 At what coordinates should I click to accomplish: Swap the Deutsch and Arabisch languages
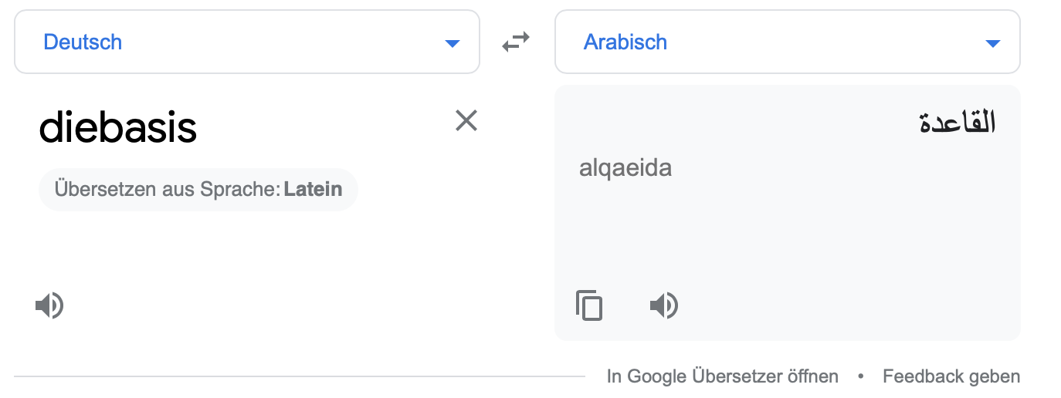(x=516, y=42)
